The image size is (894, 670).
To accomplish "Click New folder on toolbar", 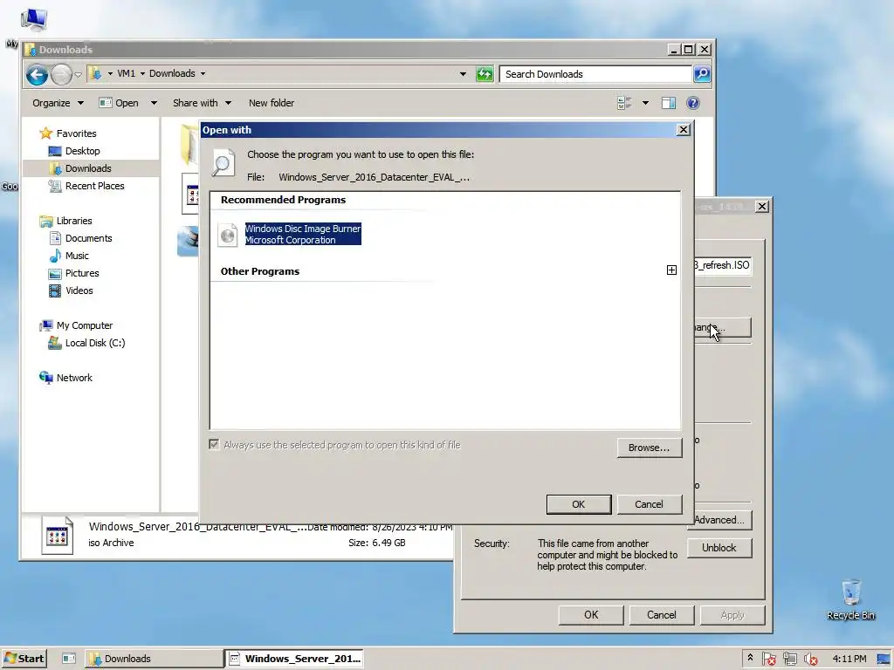I will 272,103.
